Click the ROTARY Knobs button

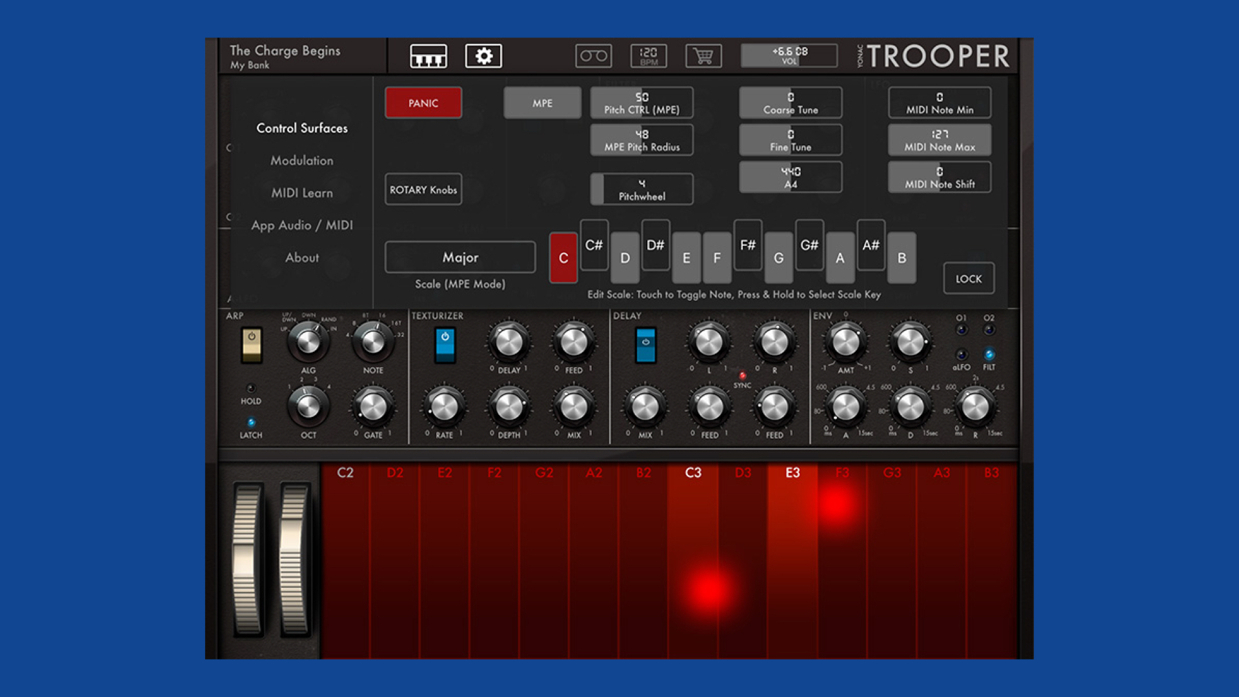pos(423,189)
